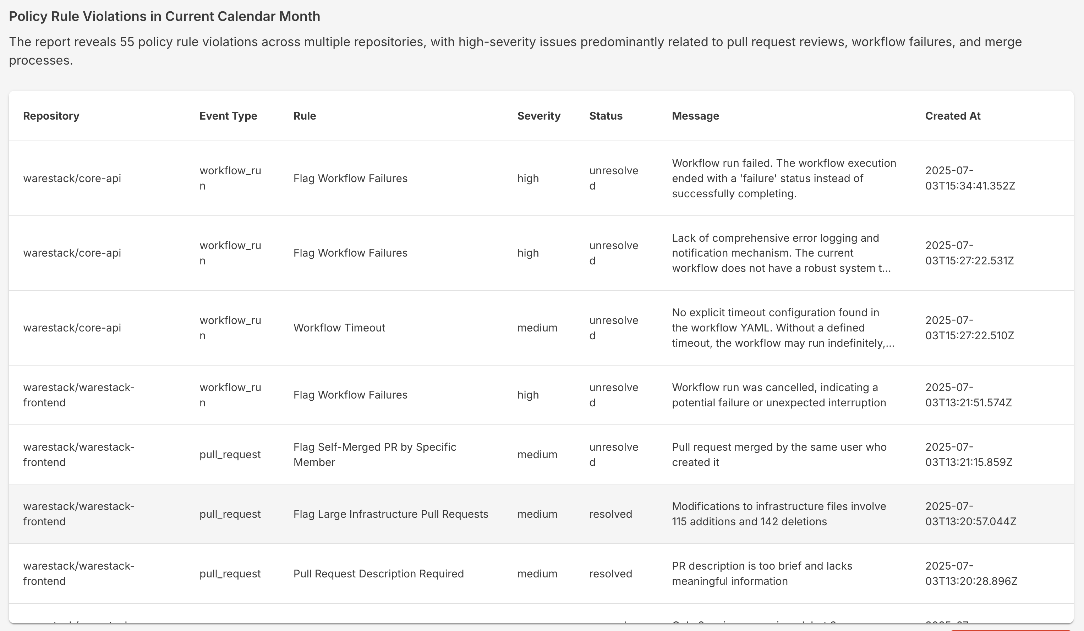Image resolution: width=1084 pixels, height=631 pixels.
Task: Click the Severity column header
Action: [x=538, y=116]
